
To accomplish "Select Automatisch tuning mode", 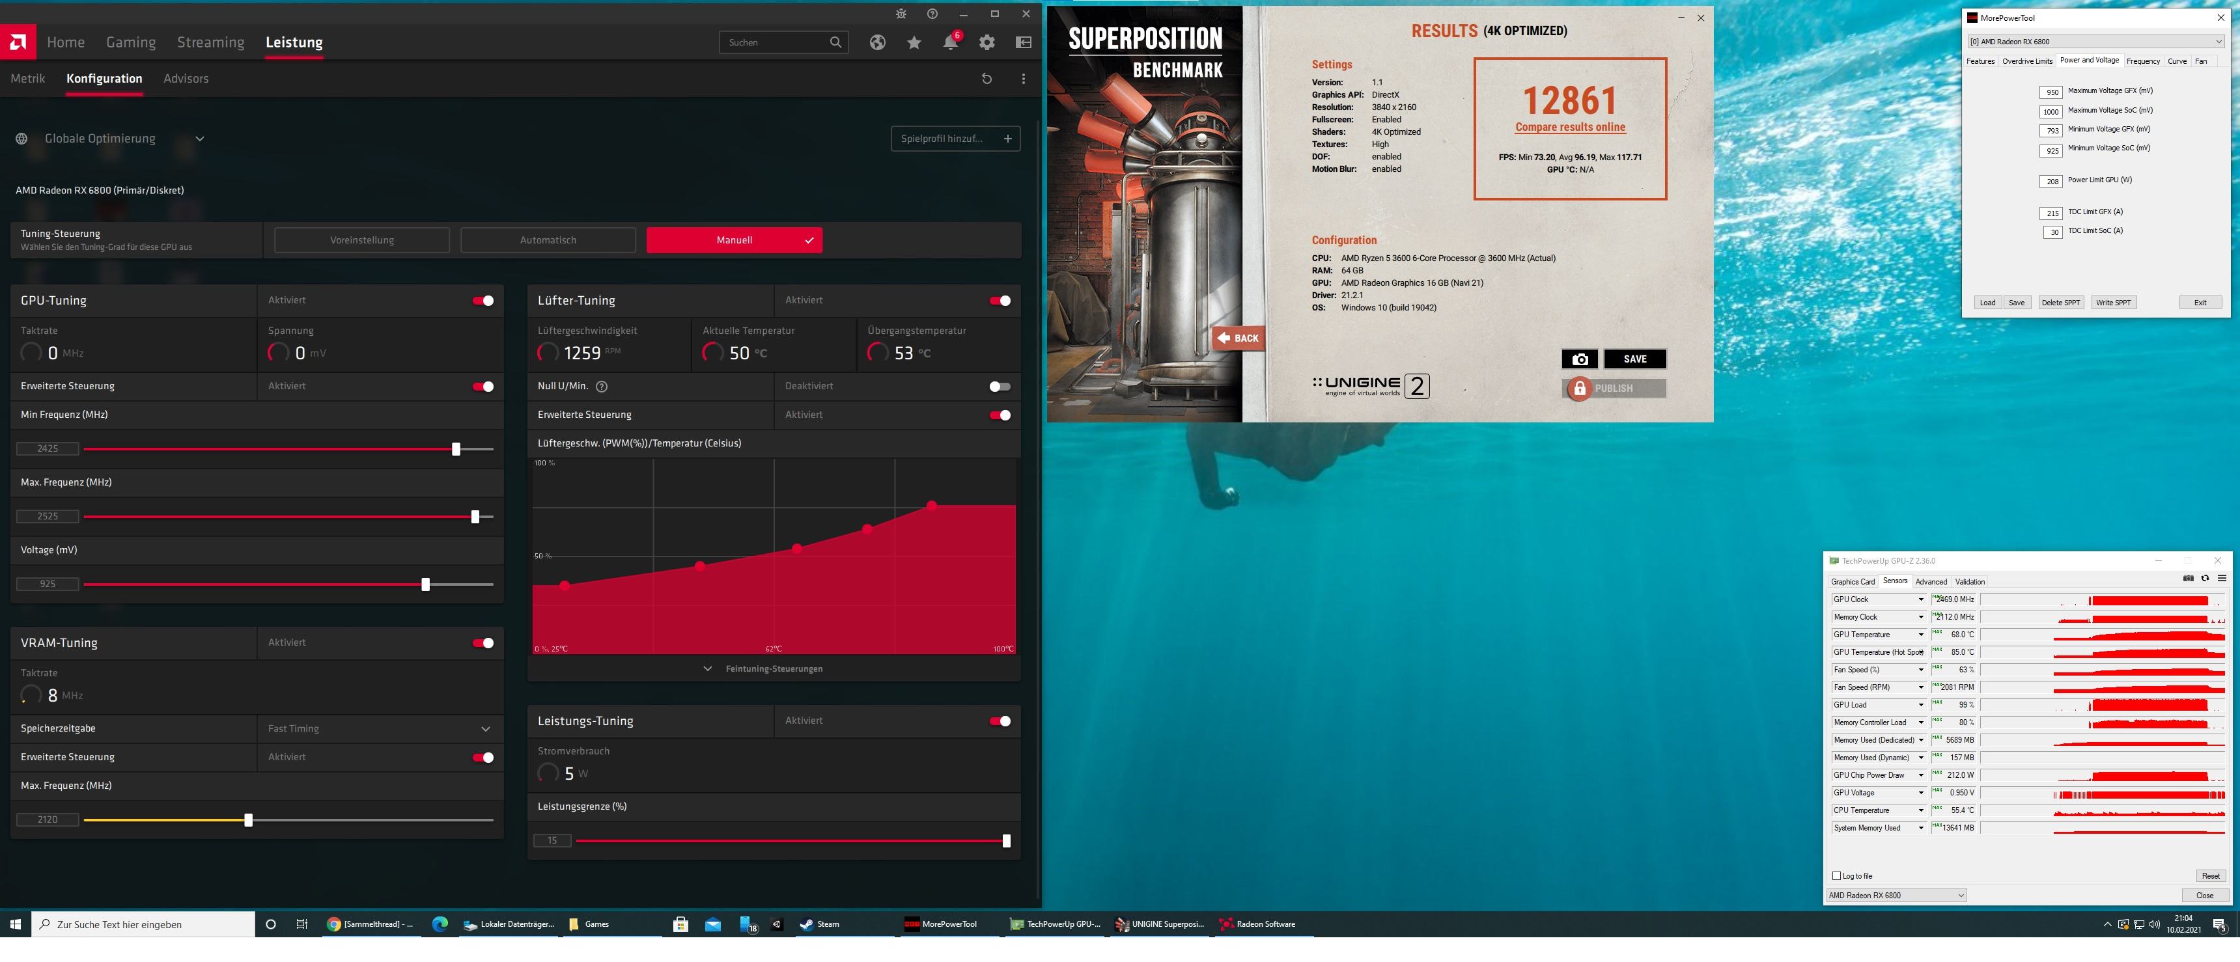I will (x=548, y=240).
